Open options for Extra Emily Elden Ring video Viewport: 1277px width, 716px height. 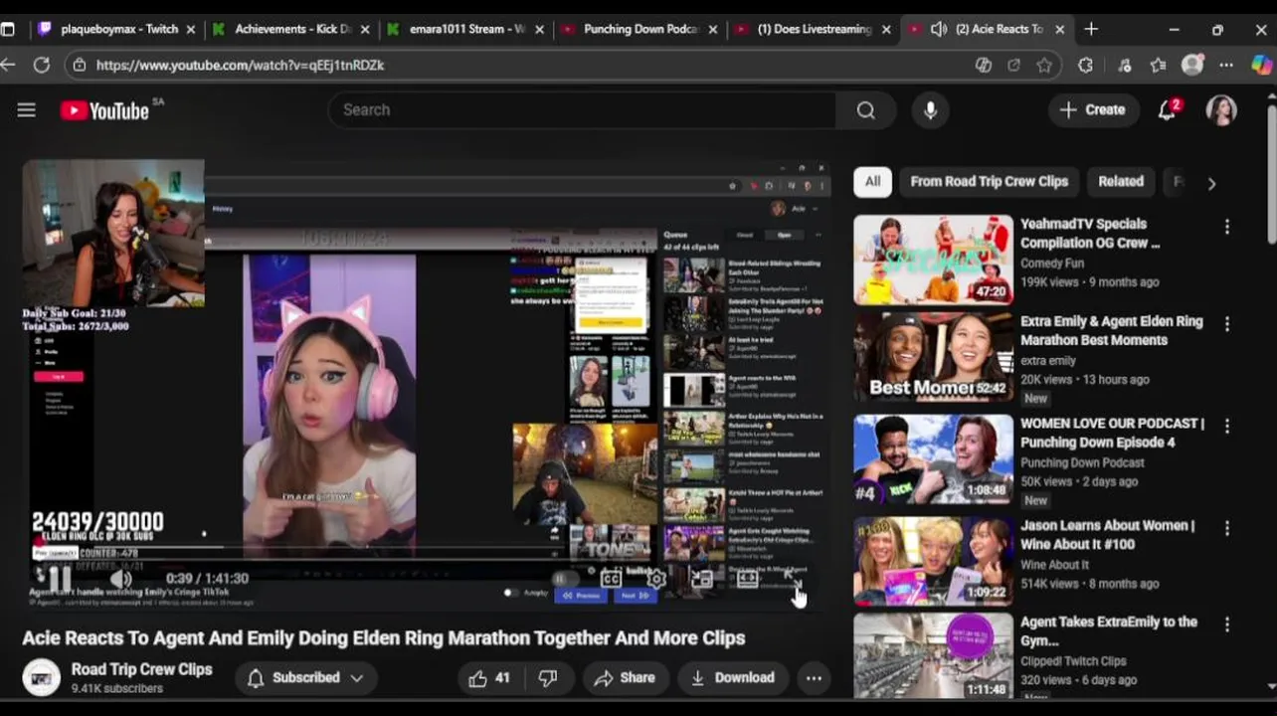[1227, 324]
